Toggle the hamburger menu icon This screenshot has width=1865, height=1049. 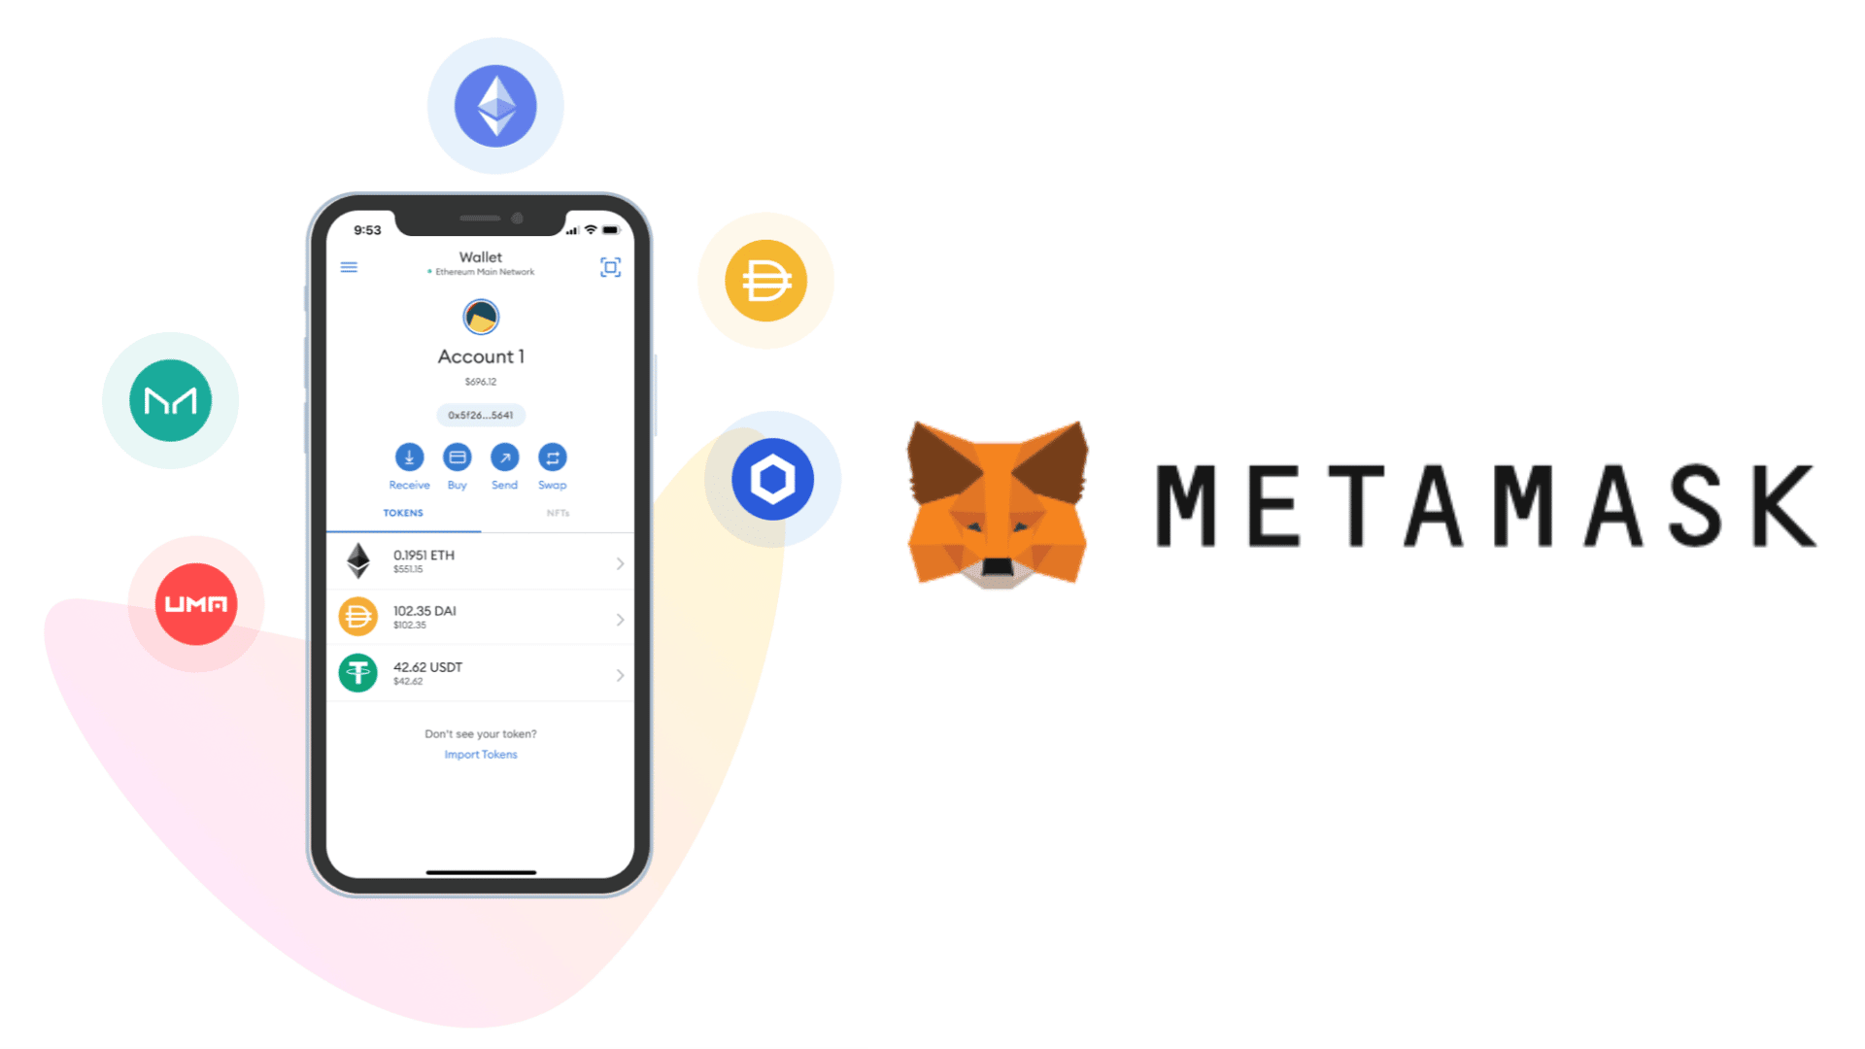pos(347,266)
